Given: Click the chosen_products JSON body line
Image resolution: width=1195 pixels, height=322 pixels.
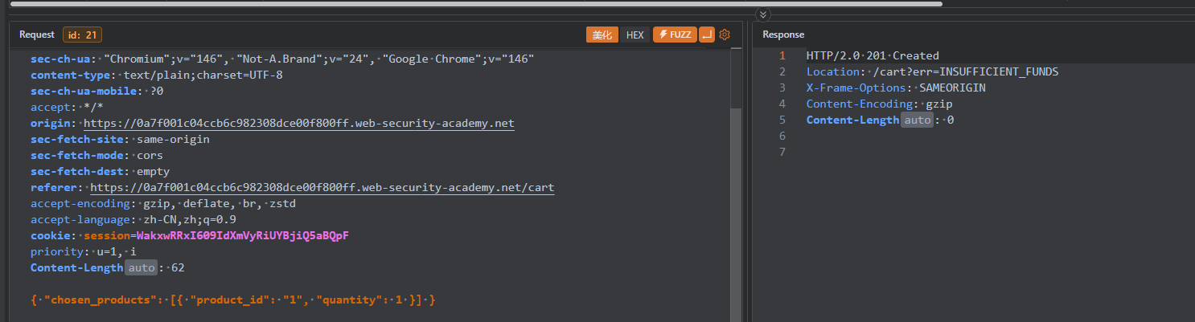Looking at the screenshot, I should tap(233, 300).
